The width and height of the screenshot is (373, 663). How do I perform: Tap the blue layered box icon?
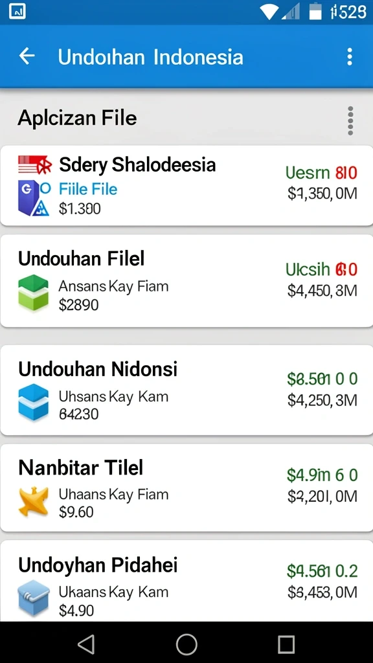[34, 401]
